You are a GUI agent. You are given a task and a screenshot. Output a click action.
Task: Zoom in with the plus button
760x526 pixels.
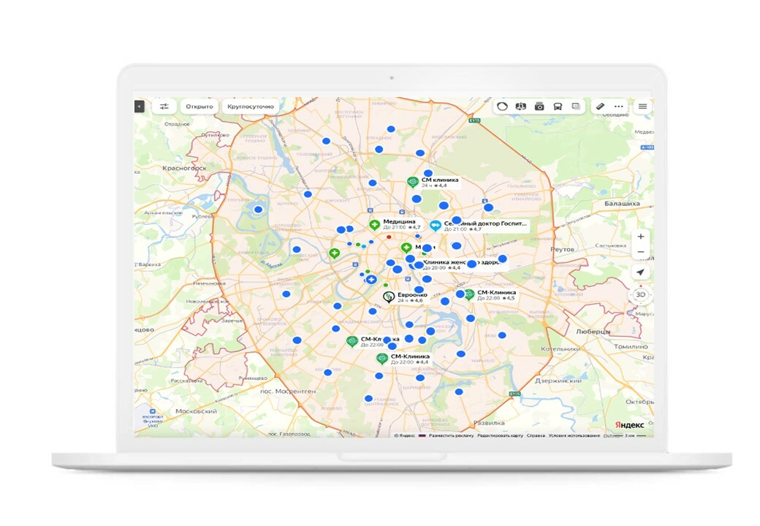point(641,237)
